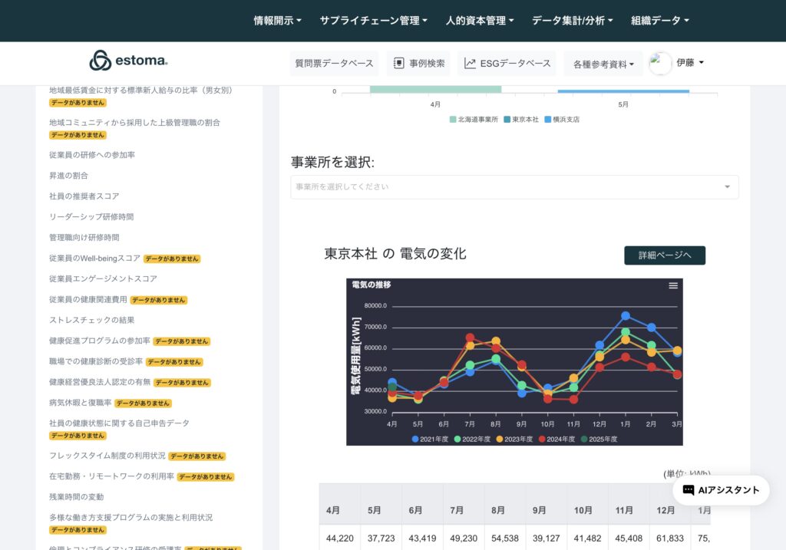Open the サプライチェーン管理 menu
786x550 pixels.
[373, 21]
